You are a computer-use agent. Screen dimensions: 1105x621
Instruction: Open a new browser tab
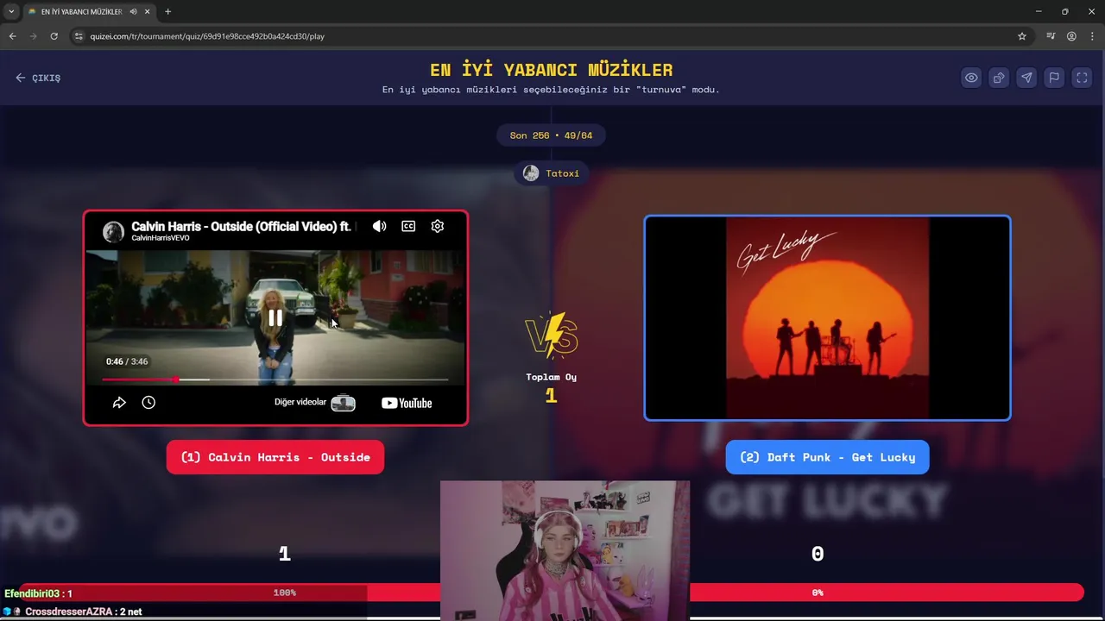click(x=167, y=12)
